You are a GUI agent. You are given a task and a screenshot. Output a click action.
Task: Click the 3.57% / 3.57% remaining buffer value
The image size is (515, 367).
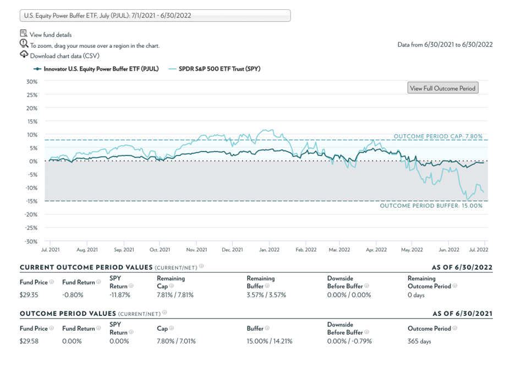[x=266, y=295]
